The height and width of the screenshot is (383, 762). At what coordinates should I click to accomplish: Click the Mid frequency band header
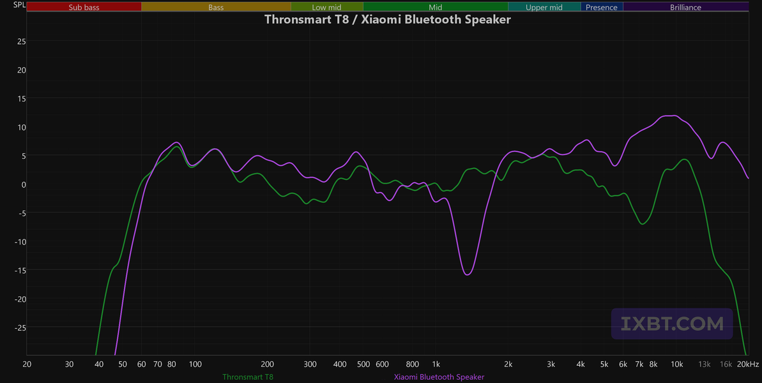pyautogui.click(x=436, y=7)
